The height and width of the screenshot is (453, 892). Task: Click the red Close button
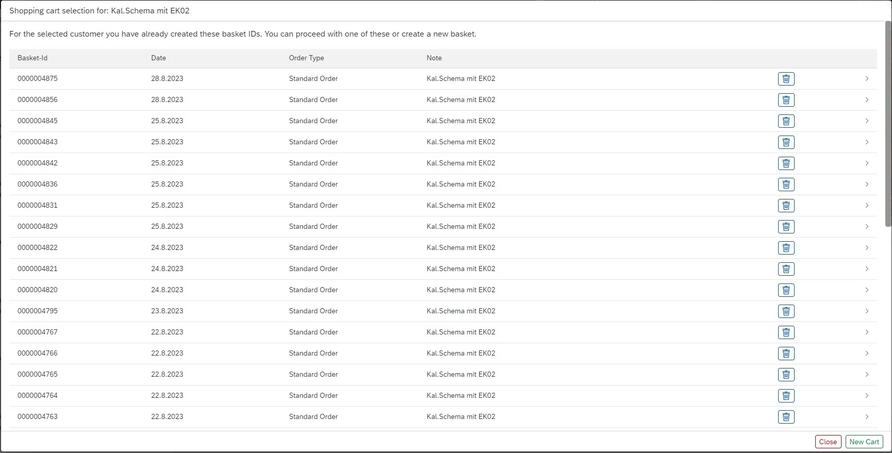pos(828,442)
